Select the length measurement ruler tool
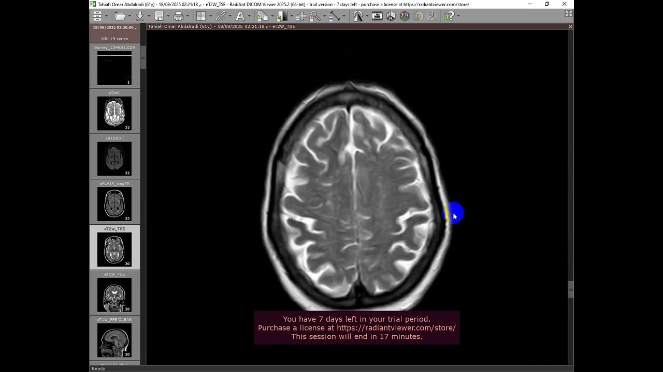This screenshot has height=372, width=663. pyautogui.click(x=334, y=16)
